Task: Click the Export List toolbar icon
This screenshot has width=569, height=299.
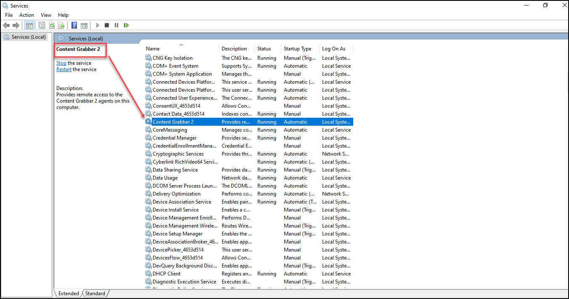Action: [x=61, y=25]
